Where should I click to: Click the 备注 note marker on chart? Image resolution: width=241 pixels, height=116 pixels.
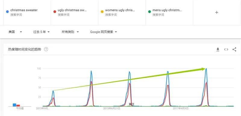(x=131, y=104)
